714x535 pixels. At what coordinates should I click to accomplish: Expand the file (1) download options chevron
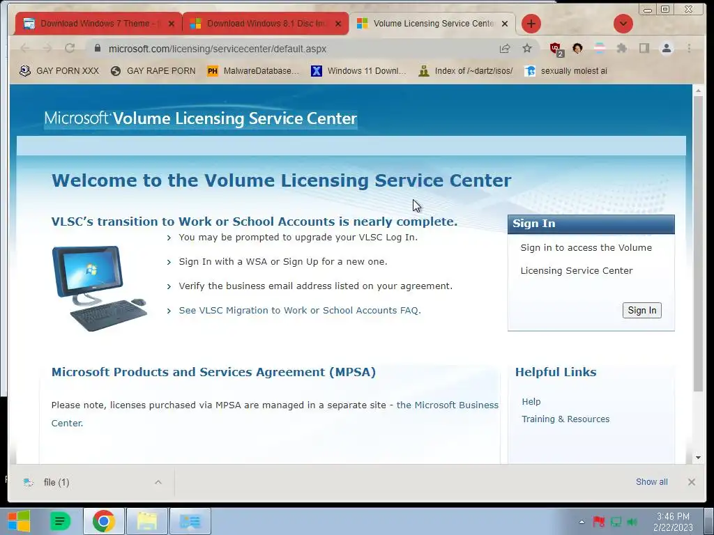click(x=158, y=482)
